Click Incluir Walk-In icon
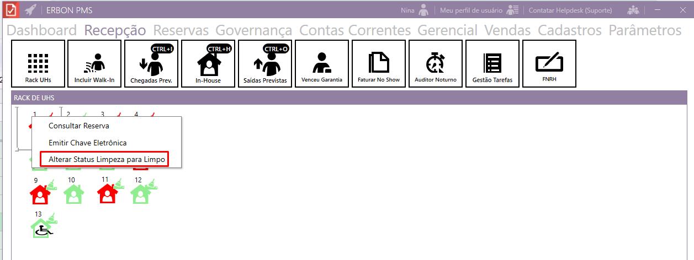694x260 pixels. (94, 64)
